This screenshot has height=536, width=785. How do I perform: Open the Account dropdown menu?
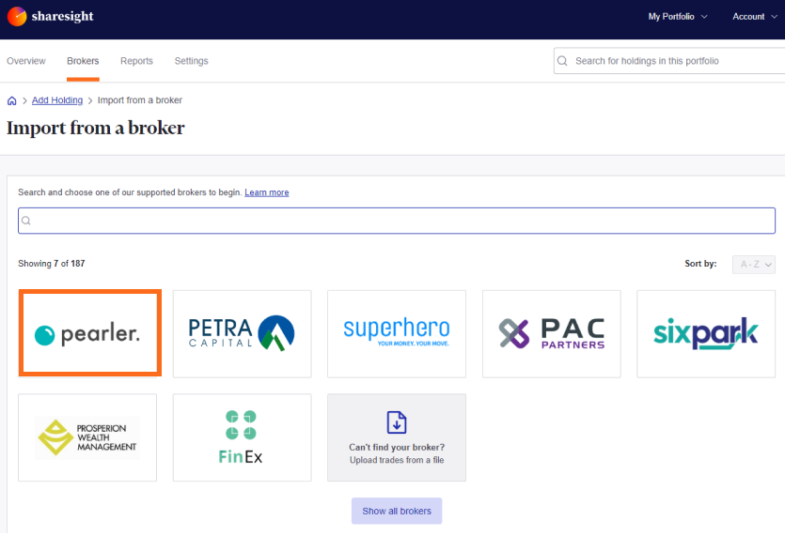pos(755,17)
